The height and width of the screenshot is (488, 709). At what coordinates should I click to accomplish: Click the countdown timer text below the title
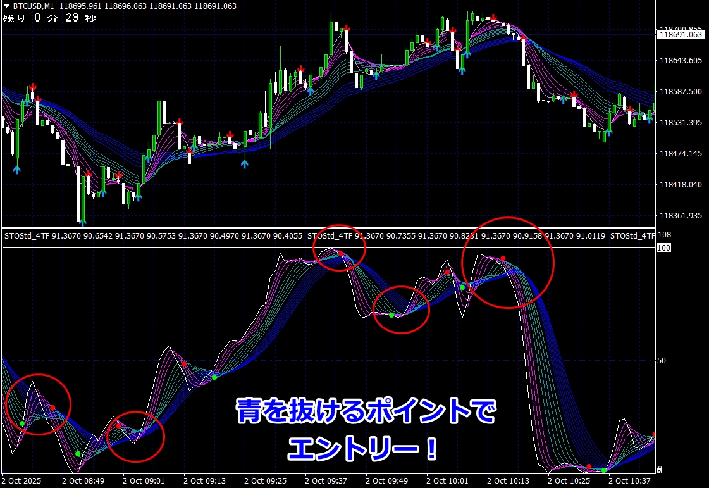[x=49, y=18]
